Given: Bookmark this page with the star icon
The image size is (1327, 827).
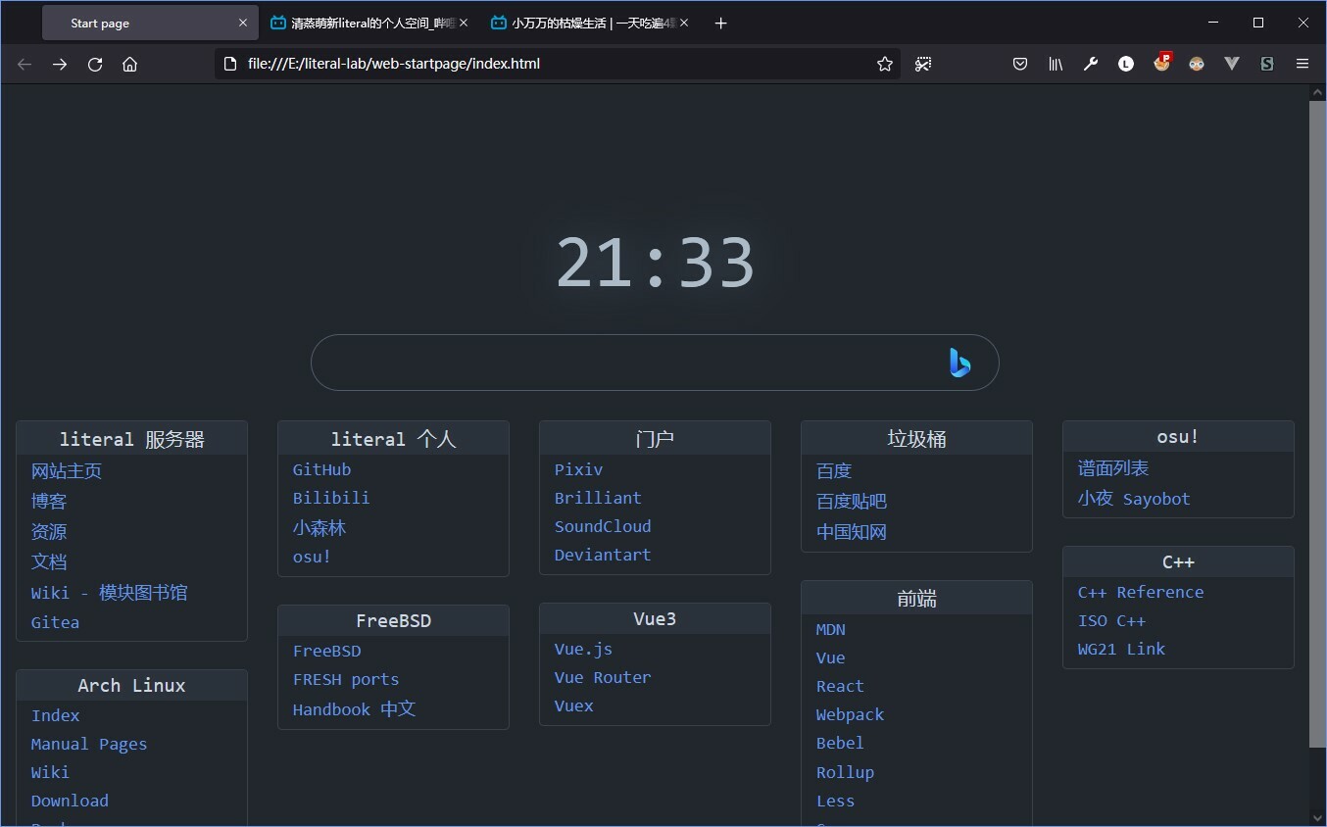Looking at the screenshot, I should point(885,64).
